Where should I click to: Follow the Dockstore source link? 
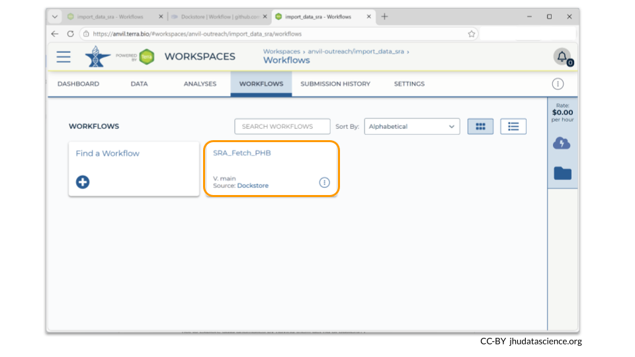tap(253, 185)
